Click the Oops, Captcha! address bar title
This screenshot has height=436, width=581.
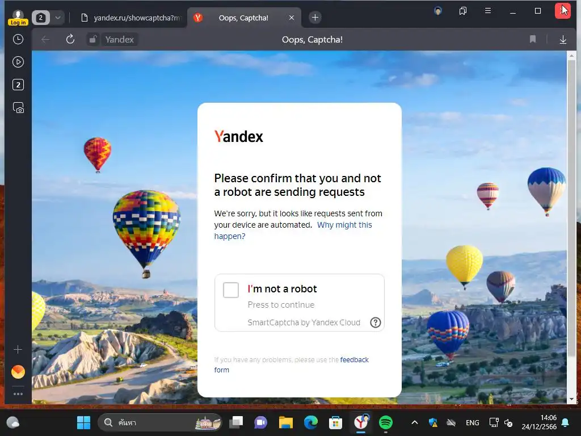tap(312, 40)
